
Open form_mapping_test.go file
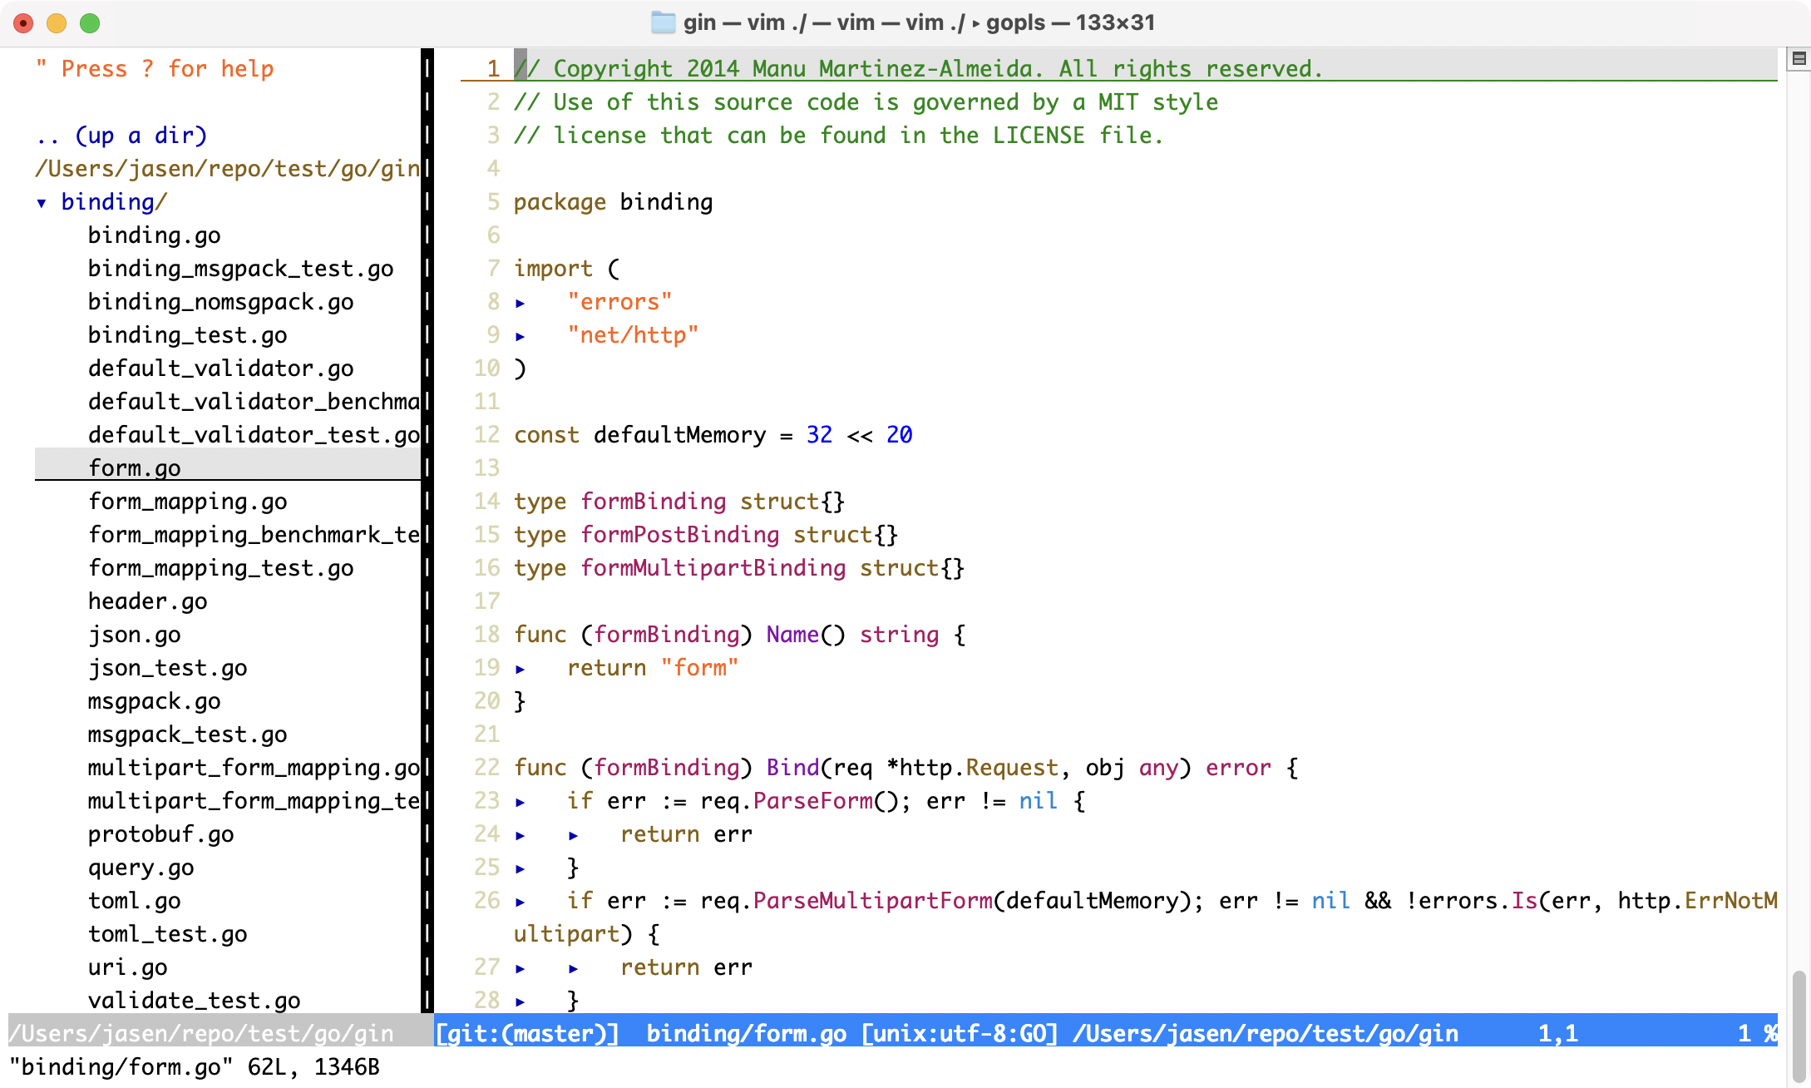[x=221, y=568]
